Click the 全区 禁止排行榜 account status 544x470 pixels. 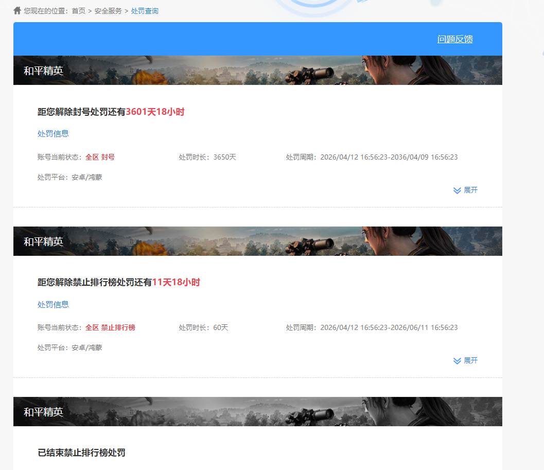pyautogui.click(x=110, y=328)
